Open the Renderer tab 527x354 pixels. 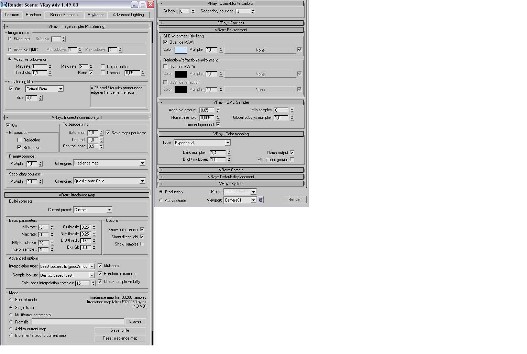tap(33, 15)
